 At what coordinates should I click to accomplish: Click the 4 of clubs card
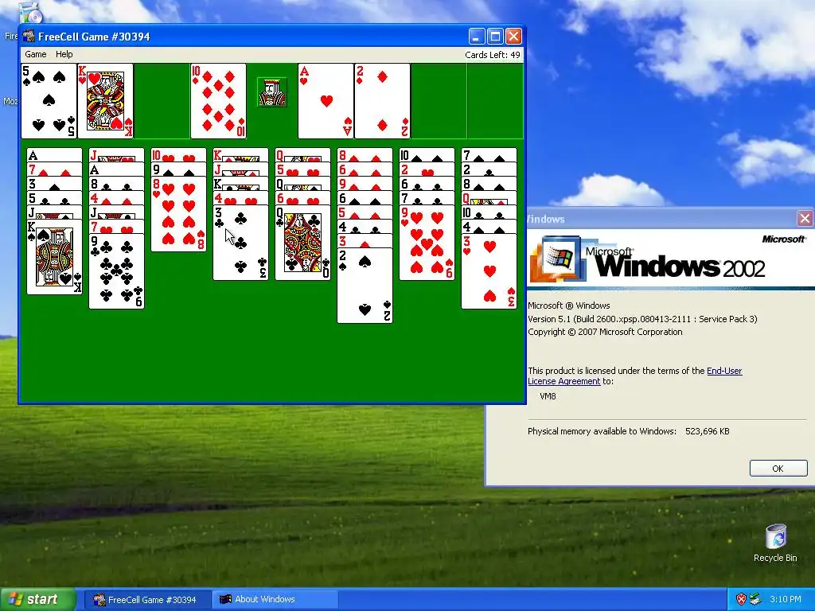pyautogui.click(x=365, y=227)
